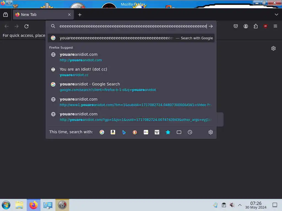Click the address bar magnifier icon
The height and width of the screenshot is (211, 282).
[x=53, y=26]
